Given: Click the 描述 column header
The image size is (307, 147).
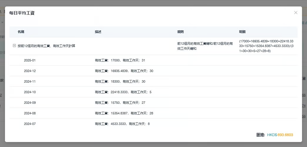Looking at the screenshot, I should tap(98, 32).
